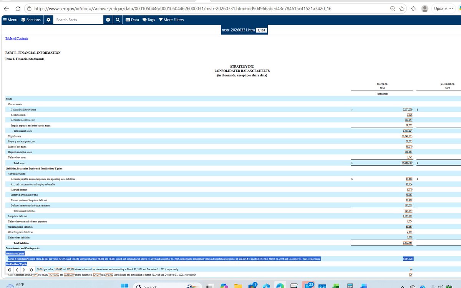This screenshot has height=288, width=461.
Task: Focus the Search Facts input field
Action: [x=79, y=20]
